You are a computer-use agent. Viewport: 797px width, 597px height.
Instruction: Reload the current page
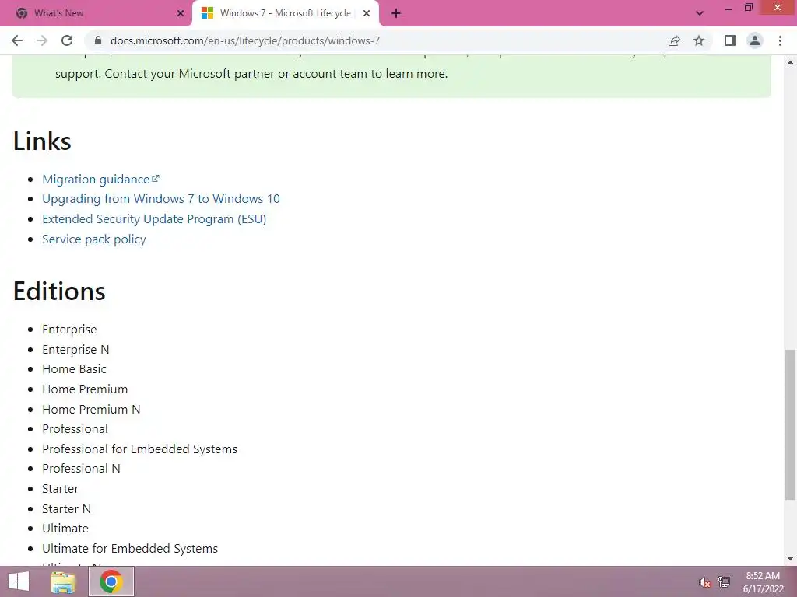click(x=67, y=40)
